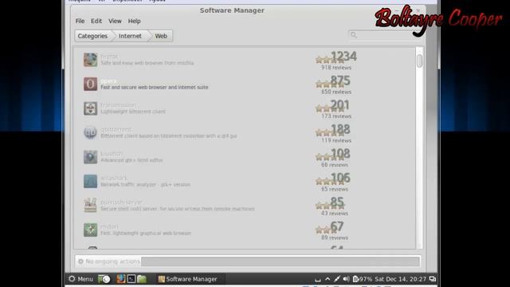Select the 'Secure shell (ssh) server' row description
Image resolution: width=510 pixels, height=287 pixels.
point(178,209)
